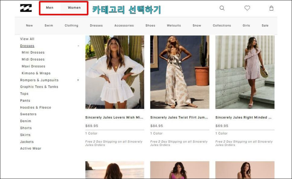Click free shipping note under Lovers Wish
This screenshot has width=292, height=179.
[x=114, y=143]
